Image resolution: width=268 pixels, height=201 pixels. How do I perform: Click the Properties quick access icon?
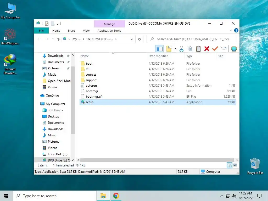tap(47, 24)
